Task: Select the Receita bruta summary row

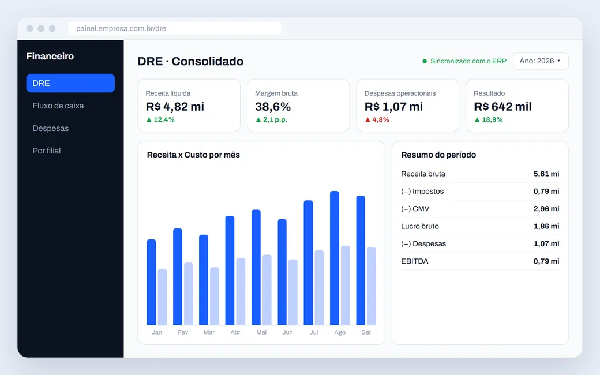Action: (480, 174)
